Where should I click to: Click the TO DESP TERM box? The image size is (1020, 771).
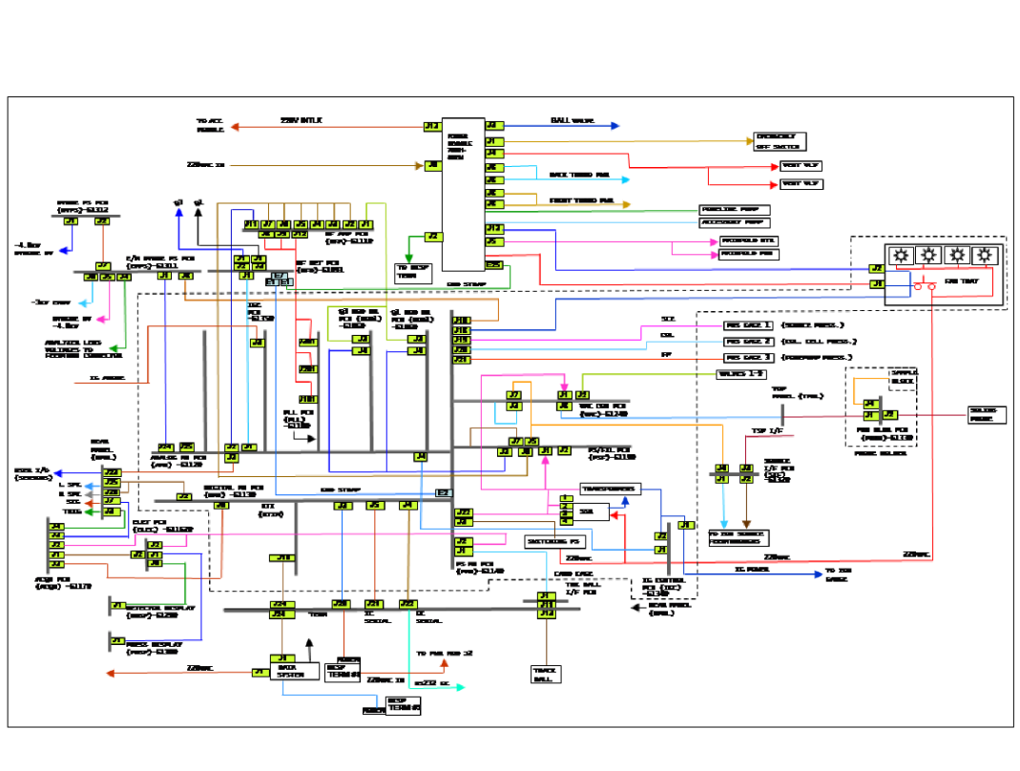pos(414,272)
